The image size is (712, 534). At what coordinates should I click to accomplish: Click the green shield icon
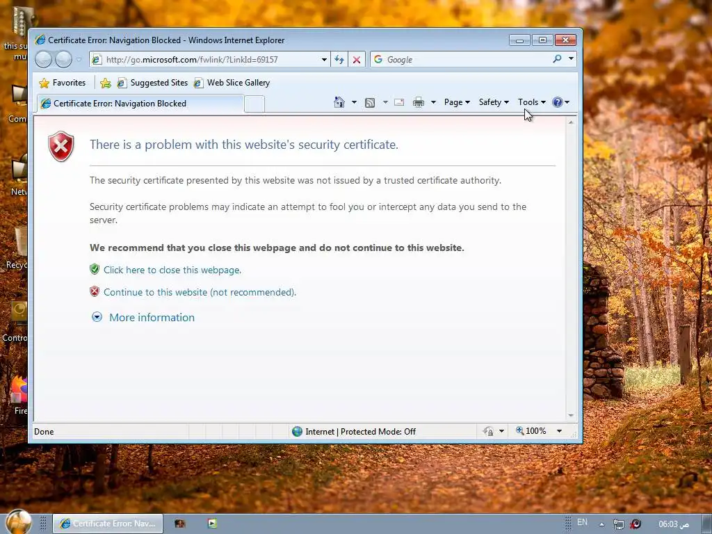[x=95, y=269]
